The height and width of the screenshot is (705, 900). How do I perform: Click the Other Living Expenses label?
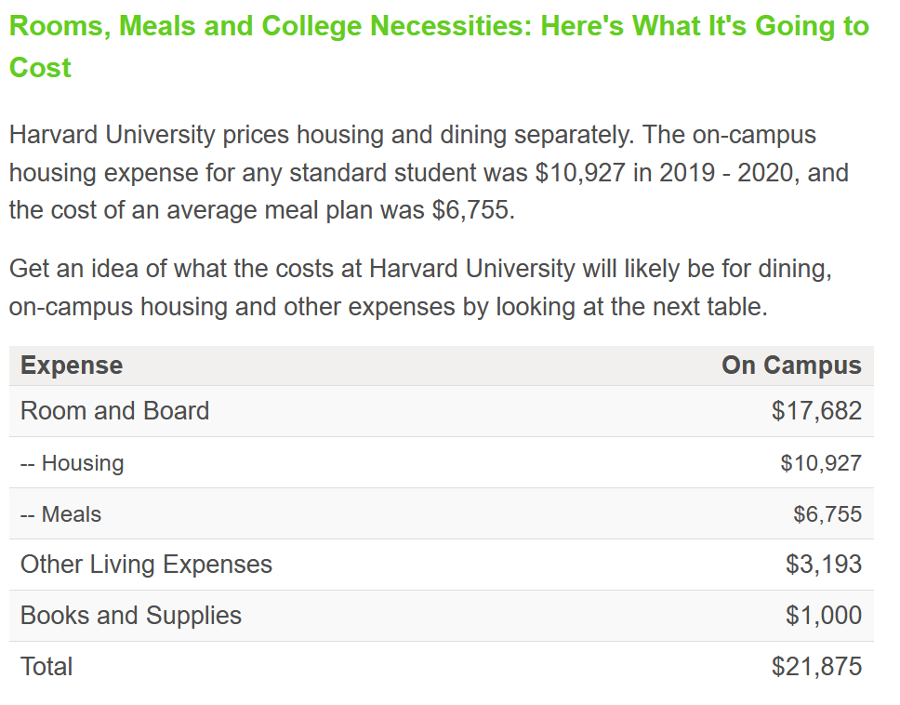point(146,565)
